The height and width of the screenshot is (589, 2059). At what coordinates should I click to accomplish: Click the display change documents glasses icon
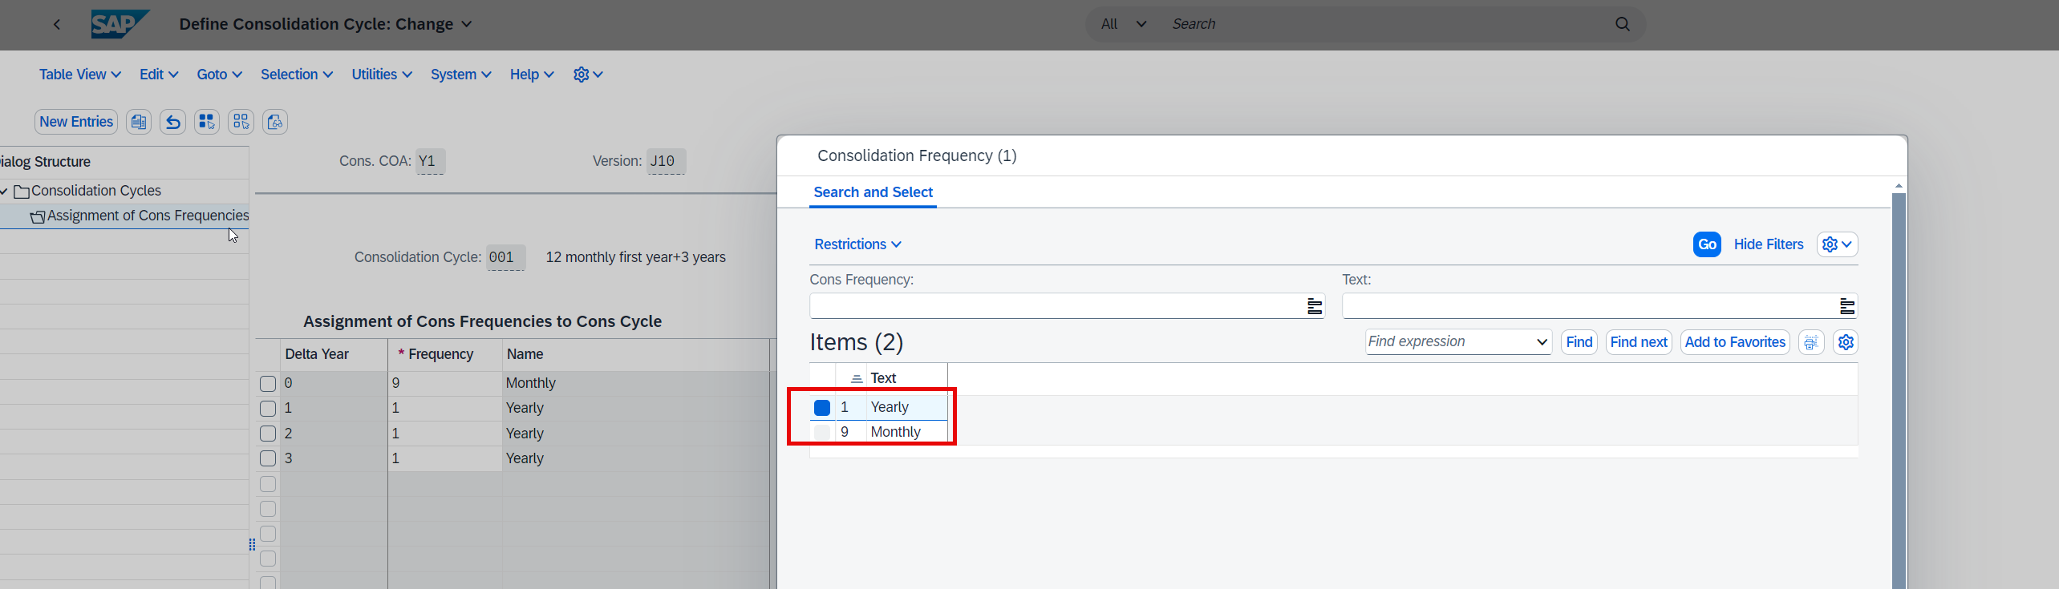(275, 122)
